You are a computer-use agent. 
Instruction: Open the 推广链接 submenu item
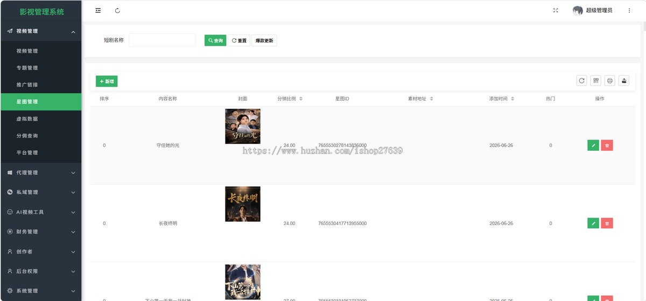41,85
